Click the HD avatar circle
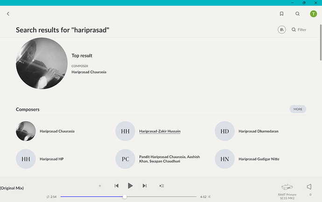Screen dimensions: 322x202 click(x=224, y=131)
